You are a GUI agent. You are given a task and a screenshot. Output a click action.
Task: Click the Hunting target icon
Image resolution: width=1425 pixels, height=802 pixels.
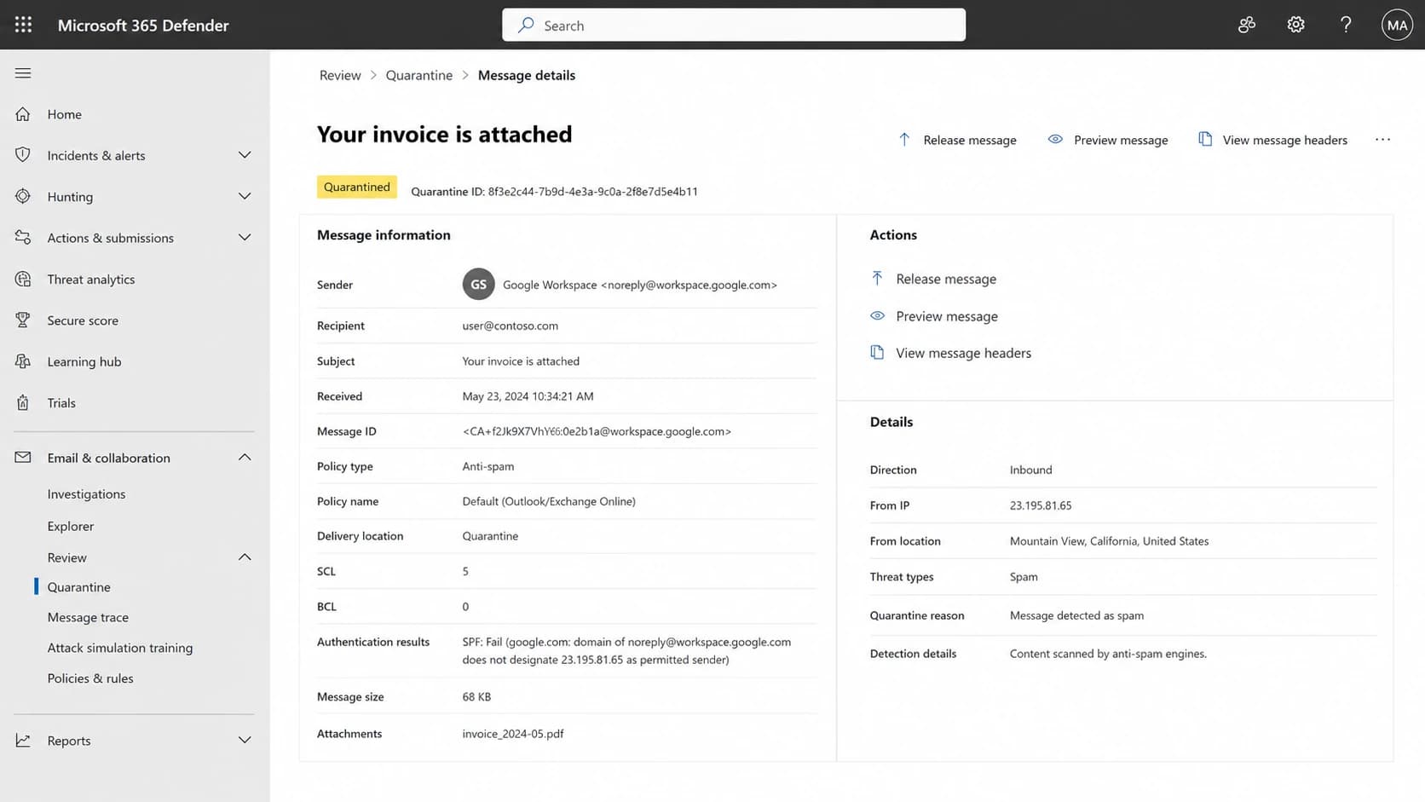pos(23,196)
